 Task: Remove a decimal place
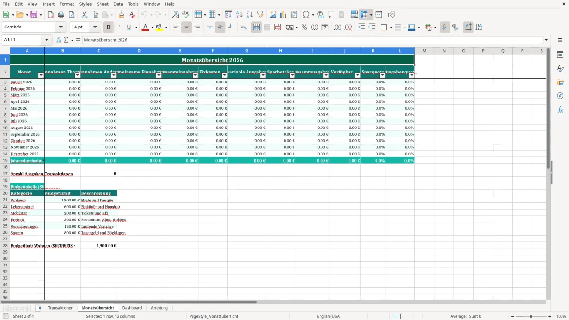pos(349,27)
